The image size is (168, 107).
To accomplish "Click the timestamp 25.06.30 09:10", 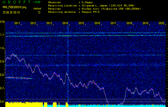I will [11, 13].
